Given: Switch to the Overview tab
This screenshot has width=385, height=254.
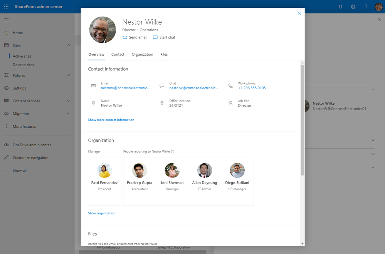Looking at the screenshot, I should [x=96, y=54].
